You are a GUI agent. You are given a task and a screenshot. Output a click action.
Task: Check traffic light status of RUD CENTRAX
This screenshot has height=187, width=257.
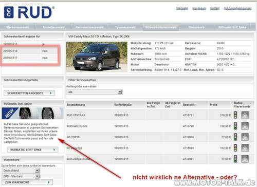pyautogui.click(x=235, y=115)
